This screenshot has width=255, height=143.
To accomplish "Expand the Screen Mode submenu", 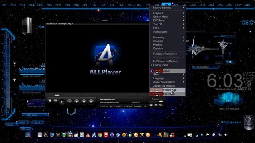I will click(167, 17).
